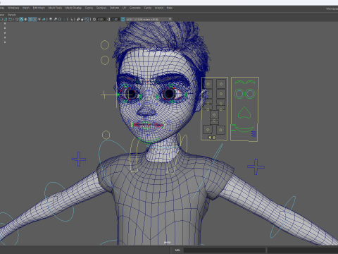Select the left eye circle control
This screenshot has height=254, width=338.
239,94
